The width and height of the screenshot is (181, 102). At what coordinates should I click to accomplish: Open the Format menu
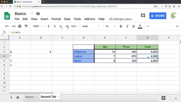pyautogui.click(x=56, y=19)
